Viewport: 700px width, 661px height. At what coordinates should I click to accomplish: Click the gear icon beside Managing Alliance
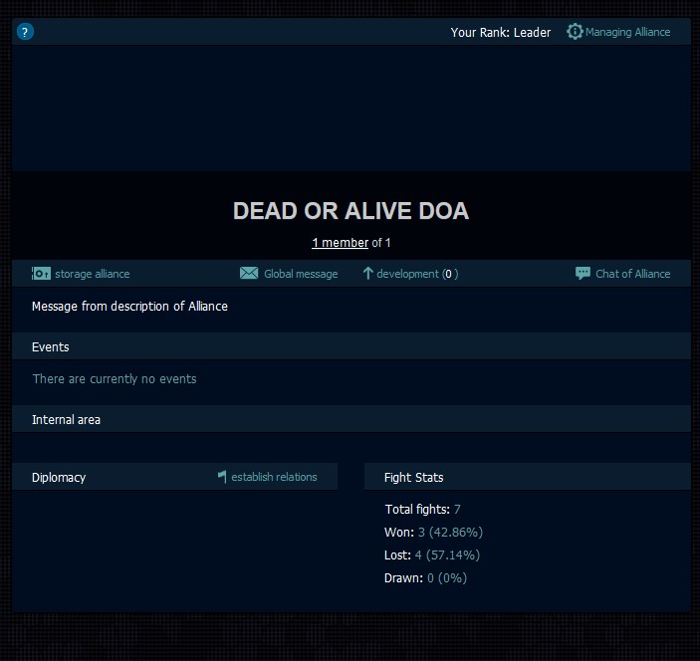click(x=575, y=32)
